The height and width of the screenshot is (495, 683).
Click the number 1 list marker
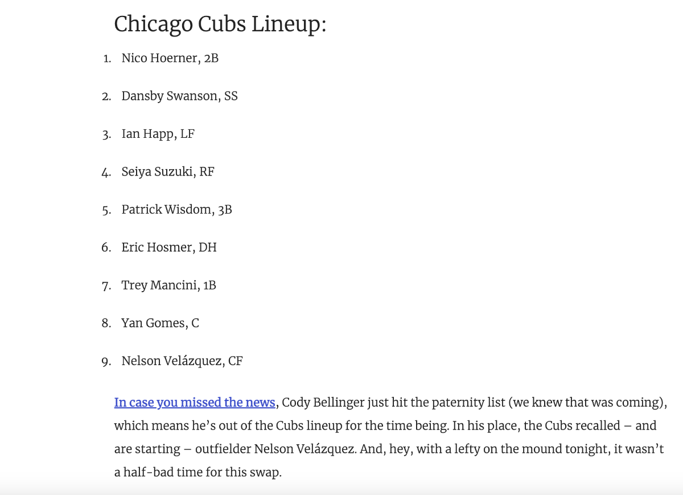107,59
